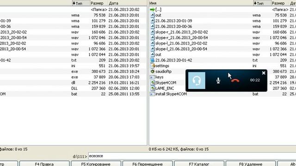Mute microphone in Skype call widget
Screen dimensions: 296x166
pos(218,81)
